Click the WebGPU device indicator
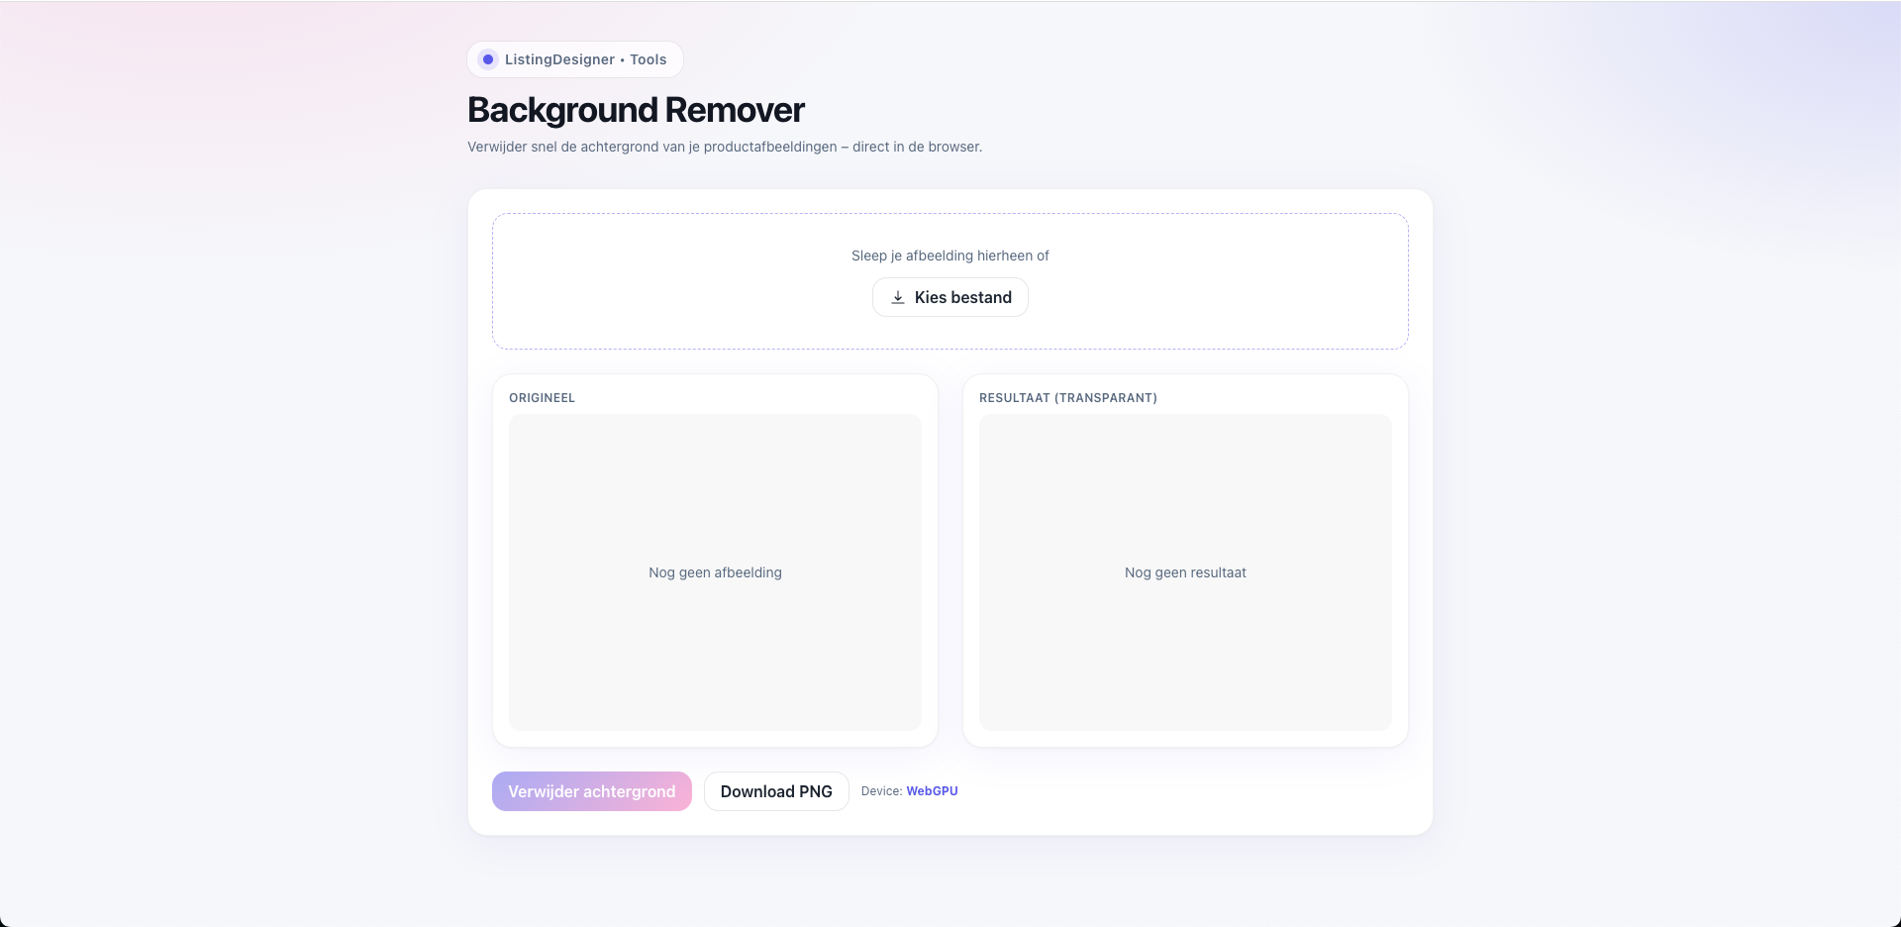Image resolution: width=1901 pixels, height=927 pixels. (x=932, y=791)
